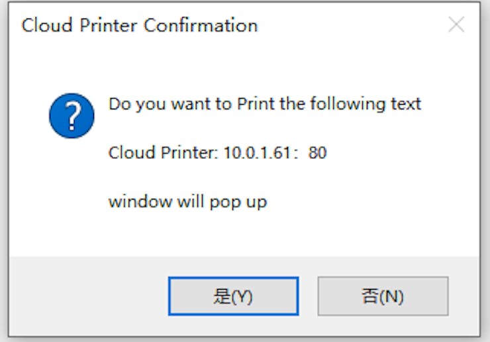
Task: Close the Cloud Printer Confirmation dialog
Action: (x=456, y=25)
